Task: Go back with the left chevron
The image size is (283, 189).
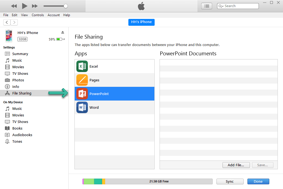Action: click(7, 22)
